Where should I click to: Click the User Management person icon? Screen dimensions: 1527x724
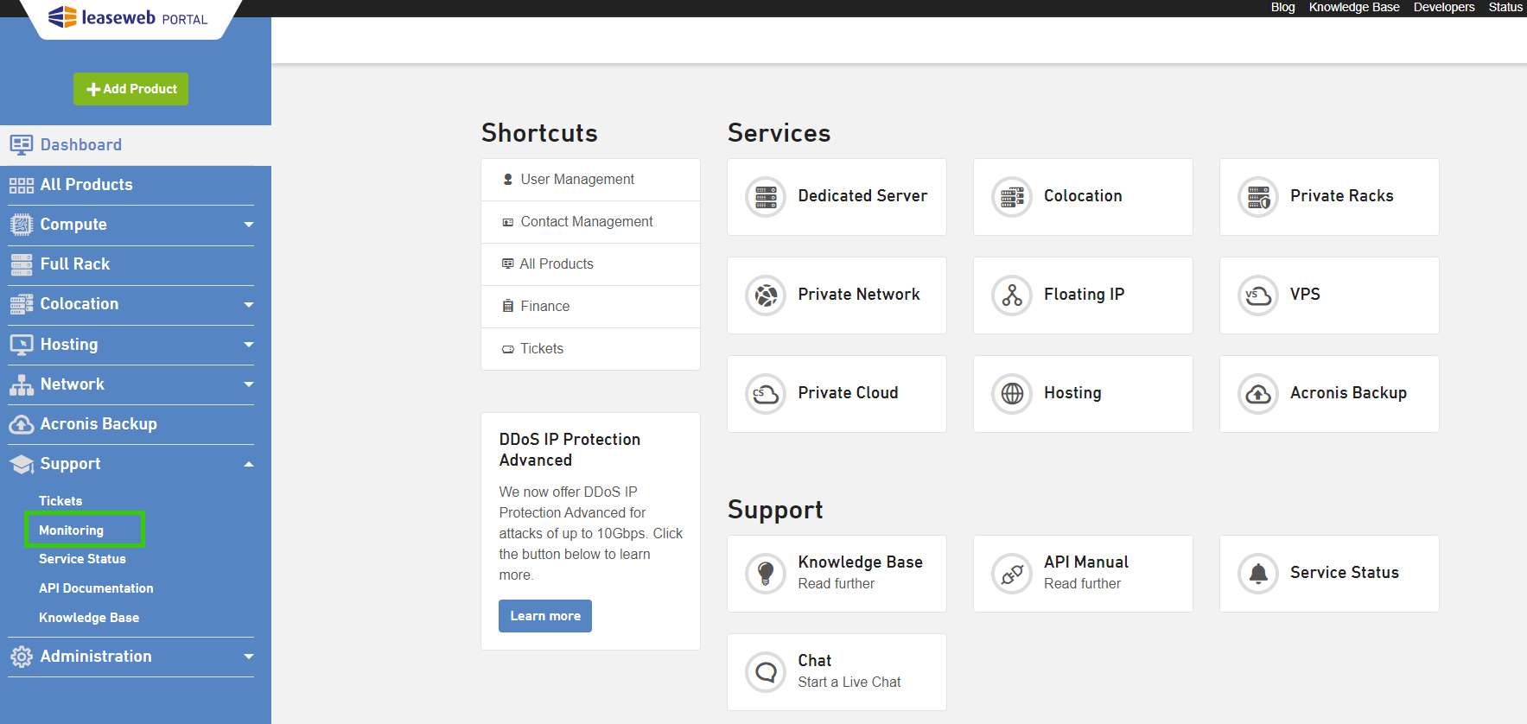pyautogui.click(x=508, y=180)
